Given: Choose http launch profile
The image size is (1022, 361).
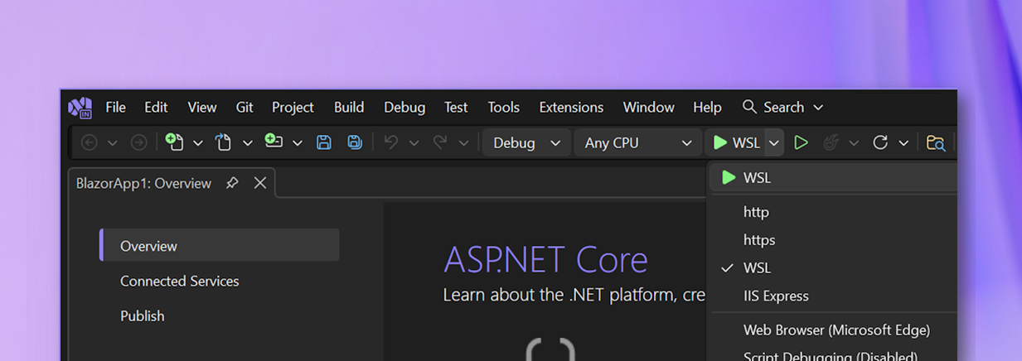Looking at the screenshot, I should tap(833, 212).
